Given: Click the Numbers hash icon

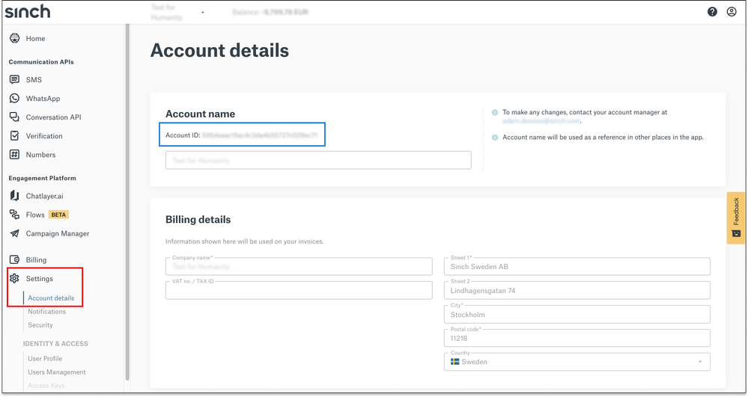Looking at the screenshot, I should pyautogui.click(x=15, y=155).
